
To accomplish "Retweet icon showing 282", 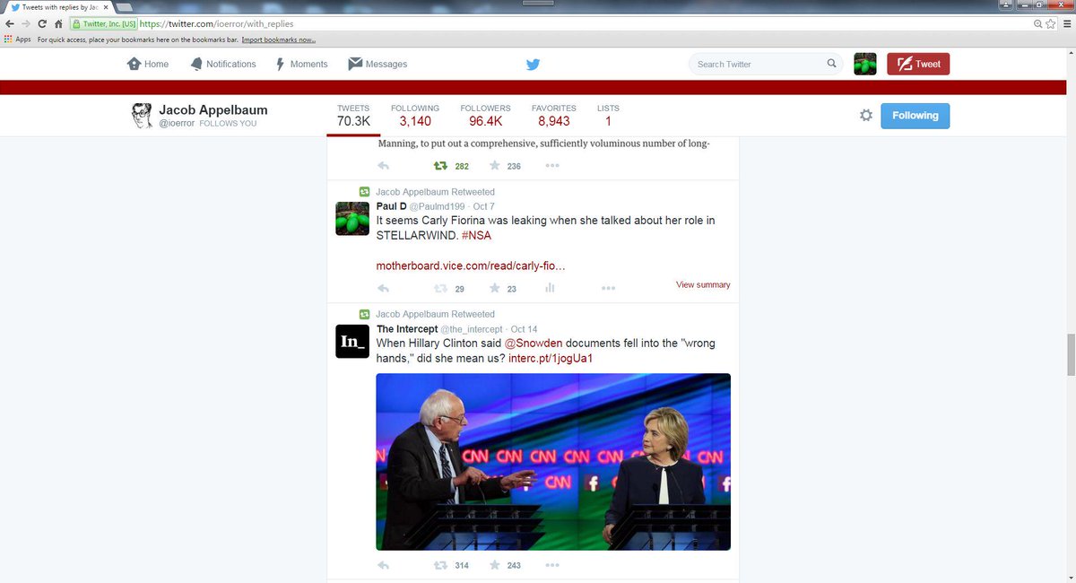I will pos(440,166).
